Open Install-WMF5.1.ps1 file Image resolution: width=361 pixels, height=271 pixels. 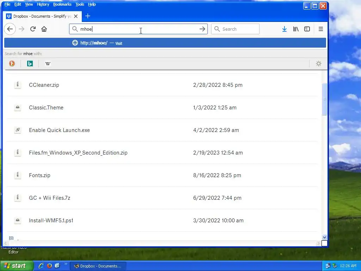(x=51, y=220)
